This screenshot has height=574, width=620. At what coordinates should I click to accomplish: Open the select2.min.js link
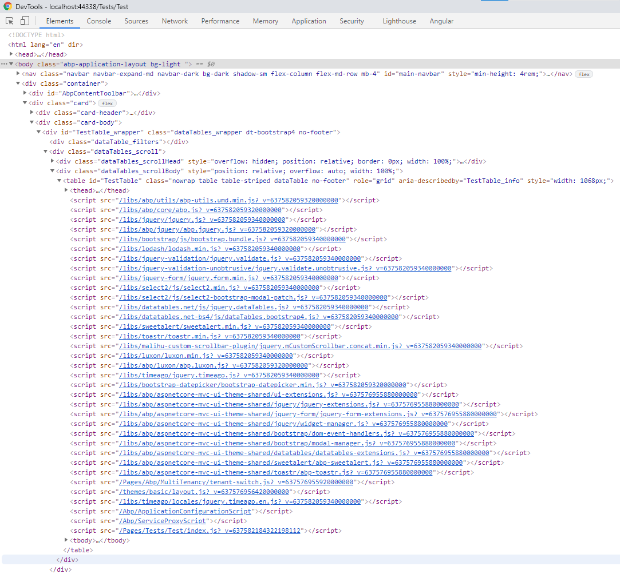pyautogui.click(x=219, y=288)
